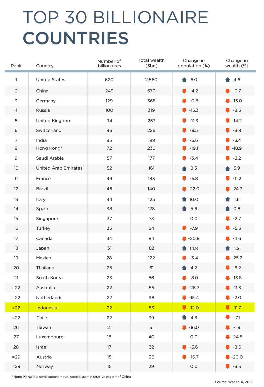The height and width of the screenshot is (387, 264).
Task: Click the up arrow in Chile population change
Action: coord(184,318)
